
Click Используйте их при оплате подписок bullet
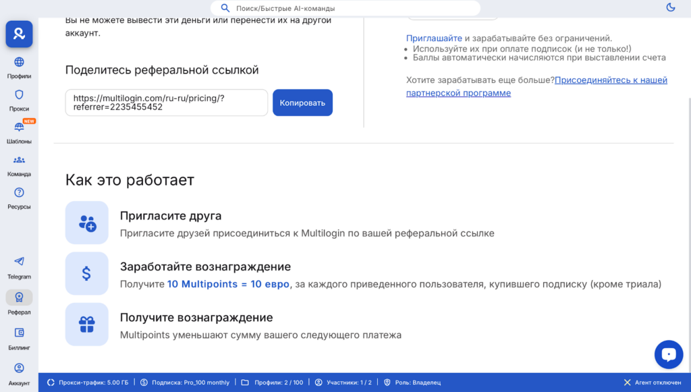(x=522, y=49)
